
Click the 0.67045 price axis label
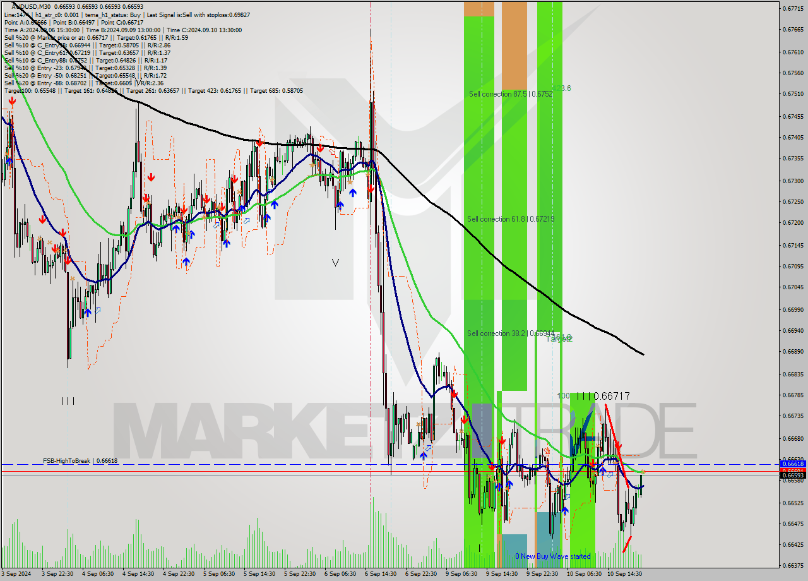click(x=793, y=287)
